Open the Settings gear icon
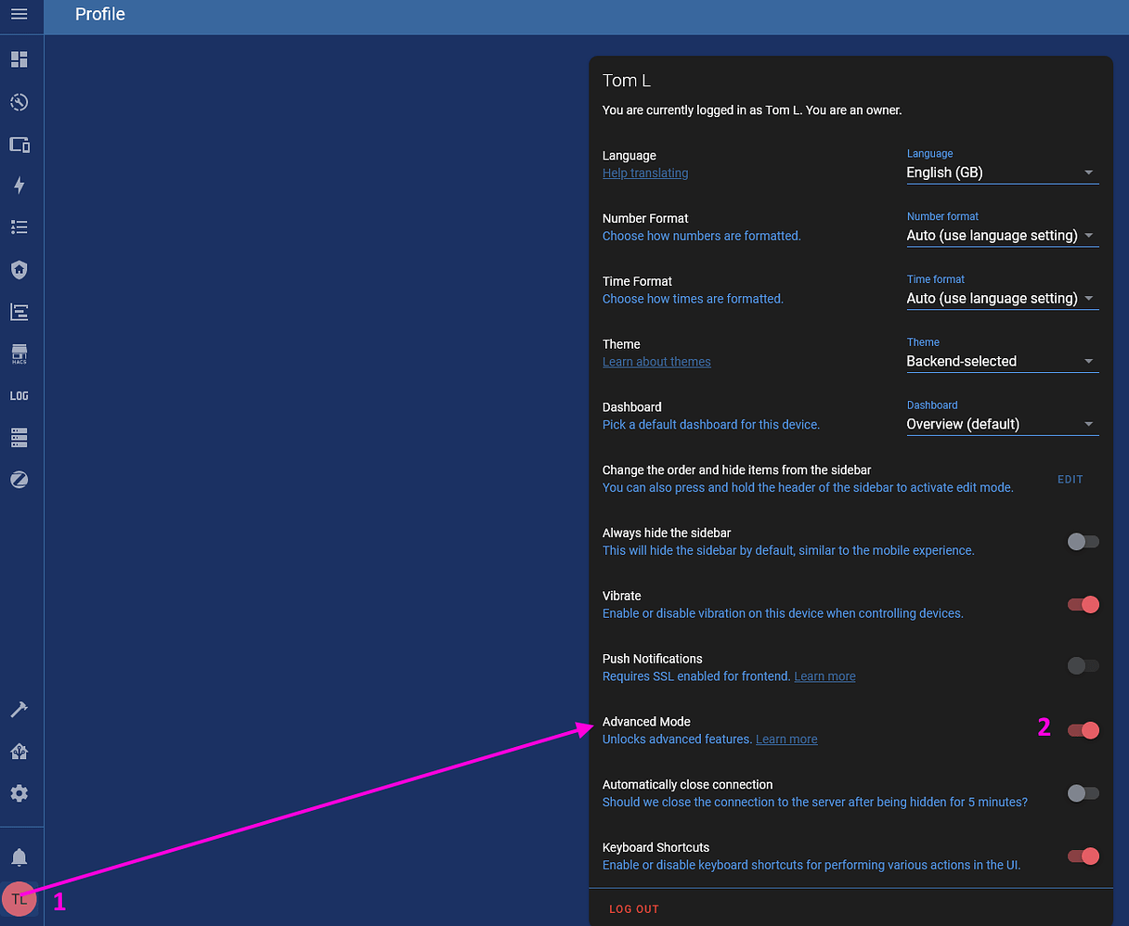 click(19, 793)
